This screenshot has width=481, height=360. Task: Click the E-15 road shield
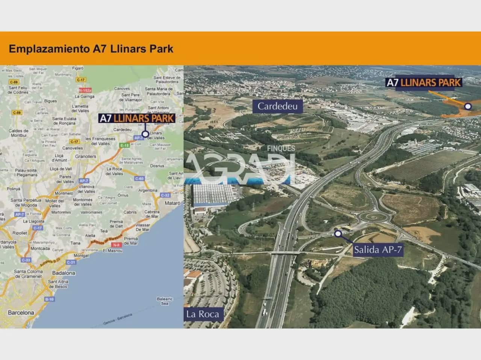[x=124, y=145]
